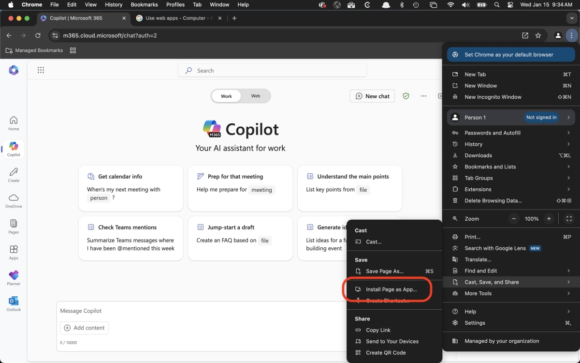Expand Passwords and Autofill submenu

(511, 133)
